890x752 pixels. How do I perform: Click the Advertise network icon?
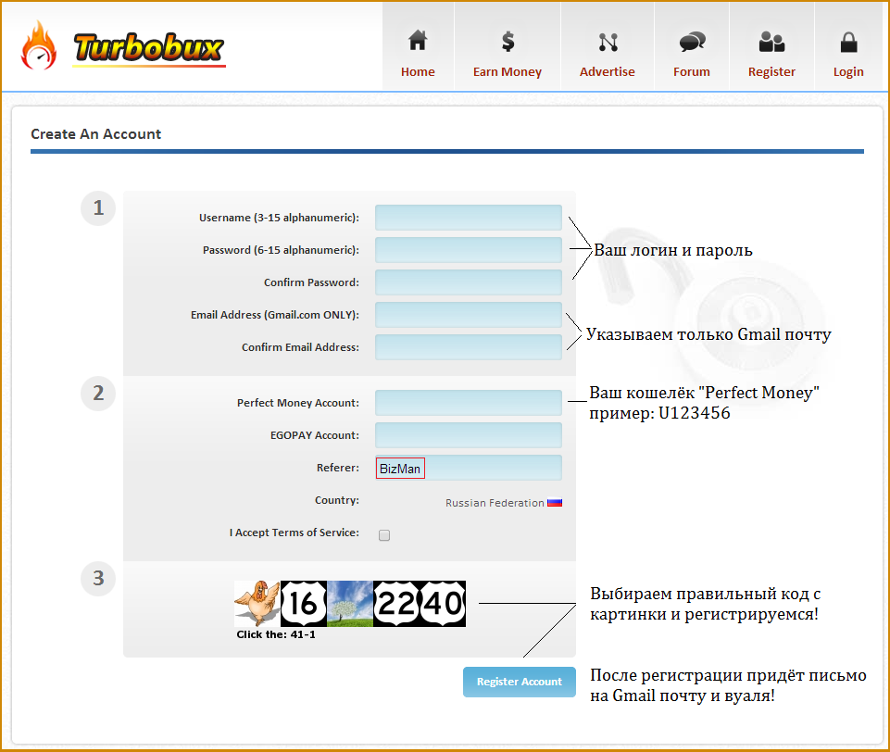608,42
